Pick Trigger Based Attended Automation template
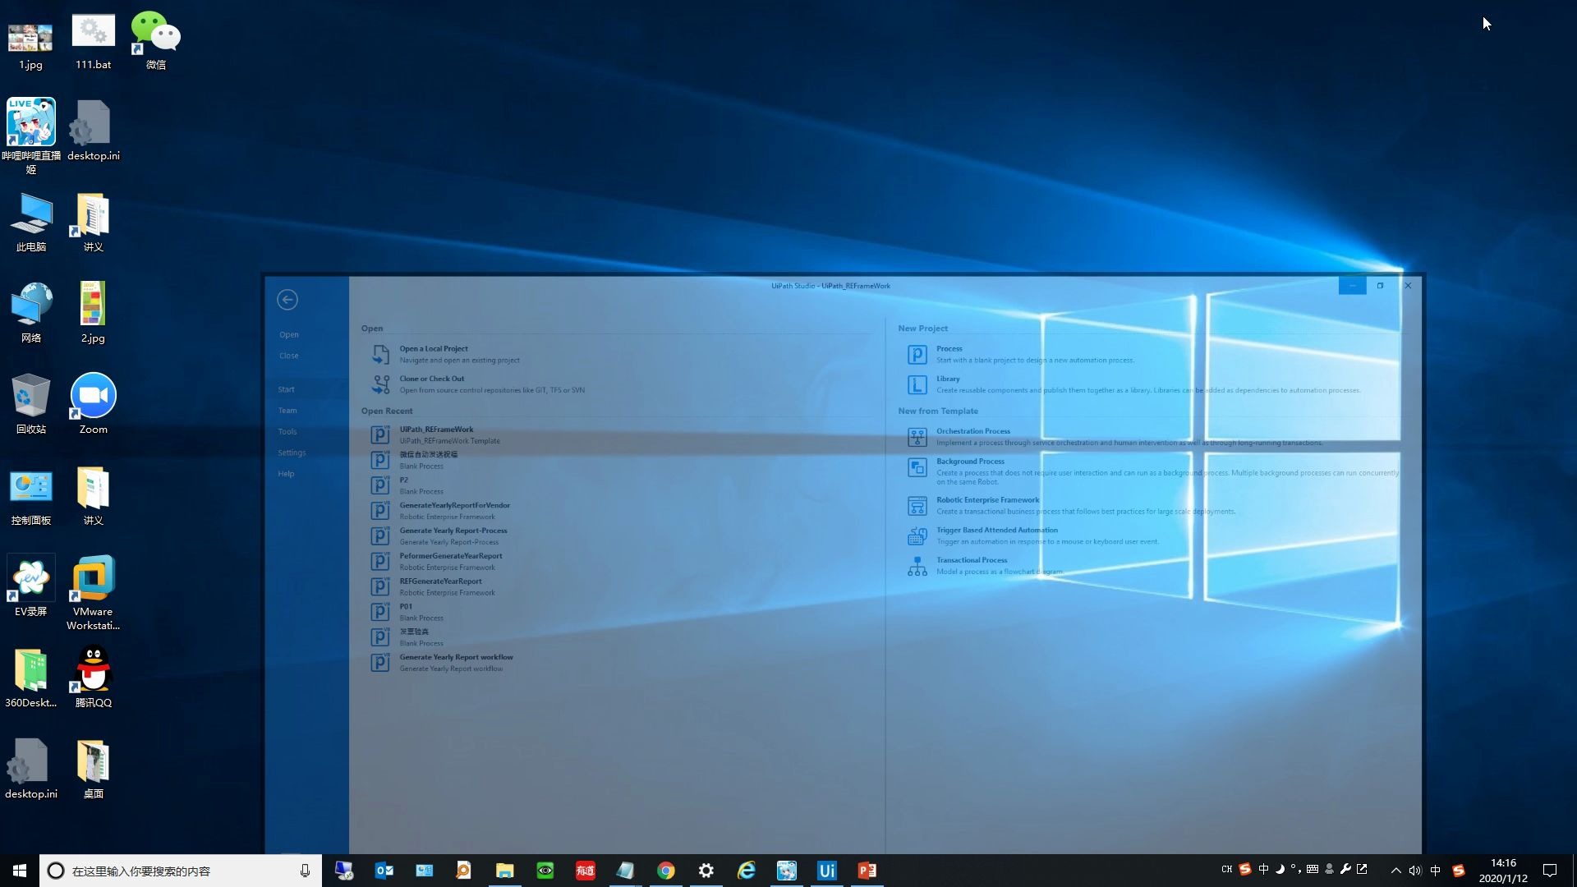 click(x=996, y=531)
